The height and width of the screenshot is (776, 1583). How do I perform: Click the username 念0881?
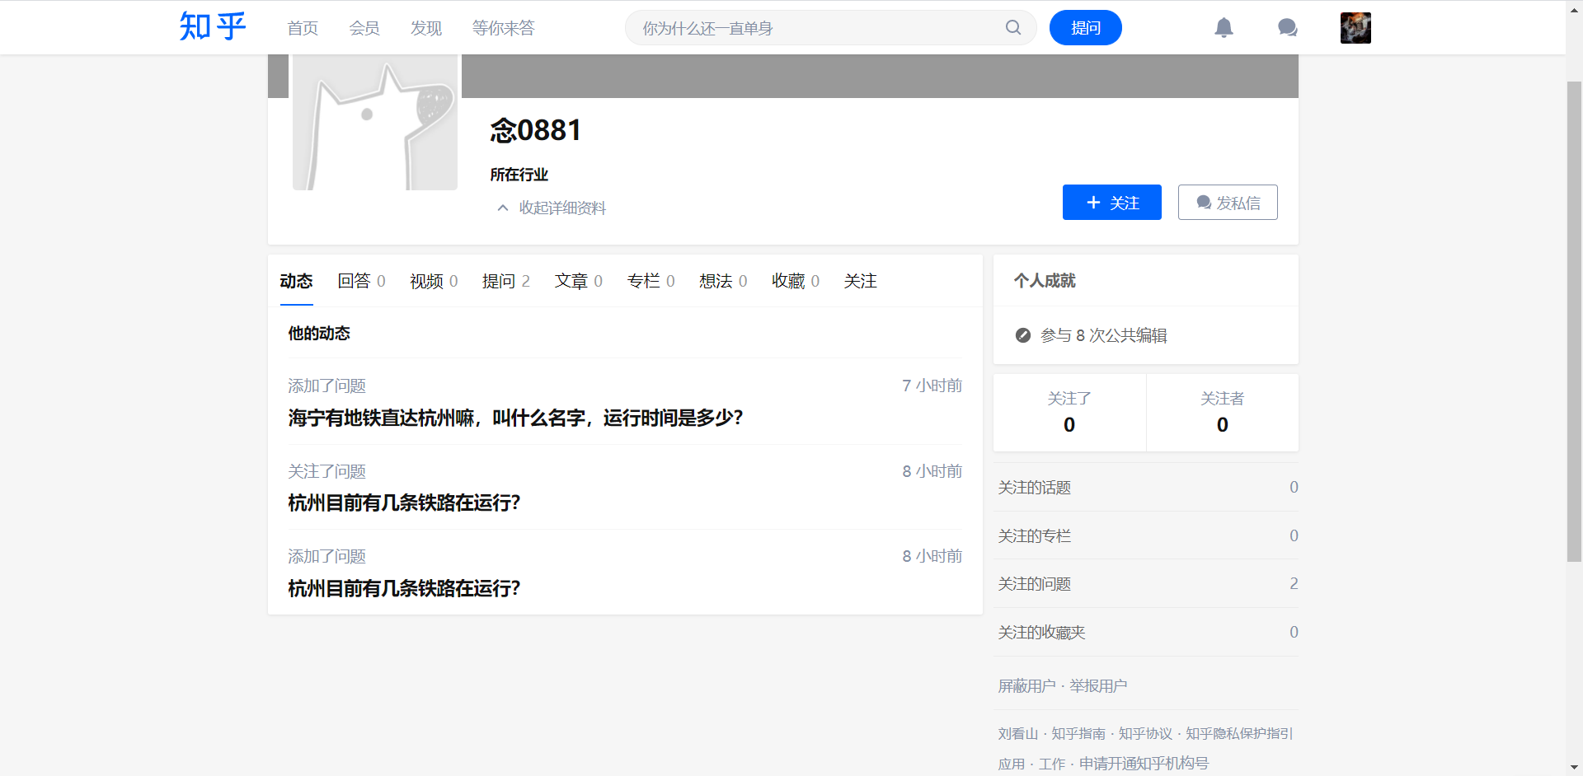(x=536, y=130)
